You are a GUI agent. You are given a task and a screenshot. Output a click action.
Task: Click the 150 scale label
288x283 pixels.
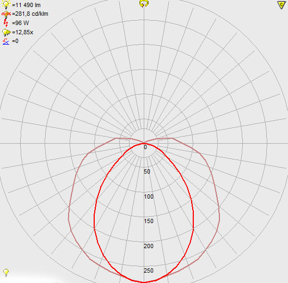click(x=149, y=221)
